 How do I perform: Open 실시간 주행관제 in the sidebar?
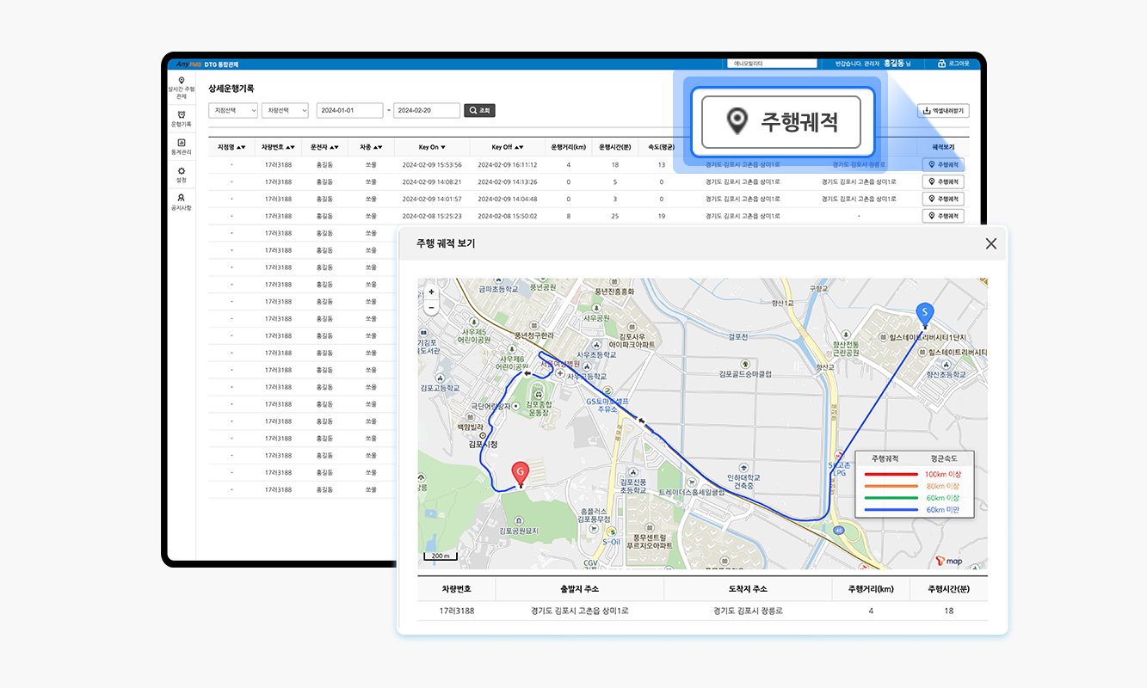tap(181, 88)
